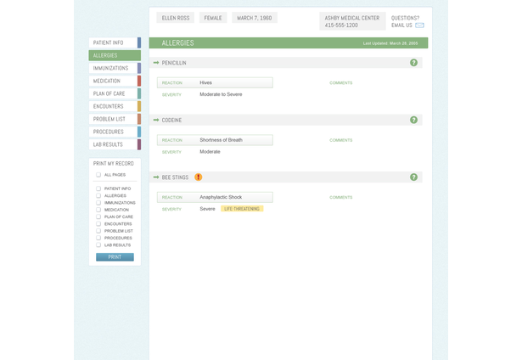The image size is (522, 360).
Task: Select the Allergies sidebar tab
Action: tap(115, 55)
